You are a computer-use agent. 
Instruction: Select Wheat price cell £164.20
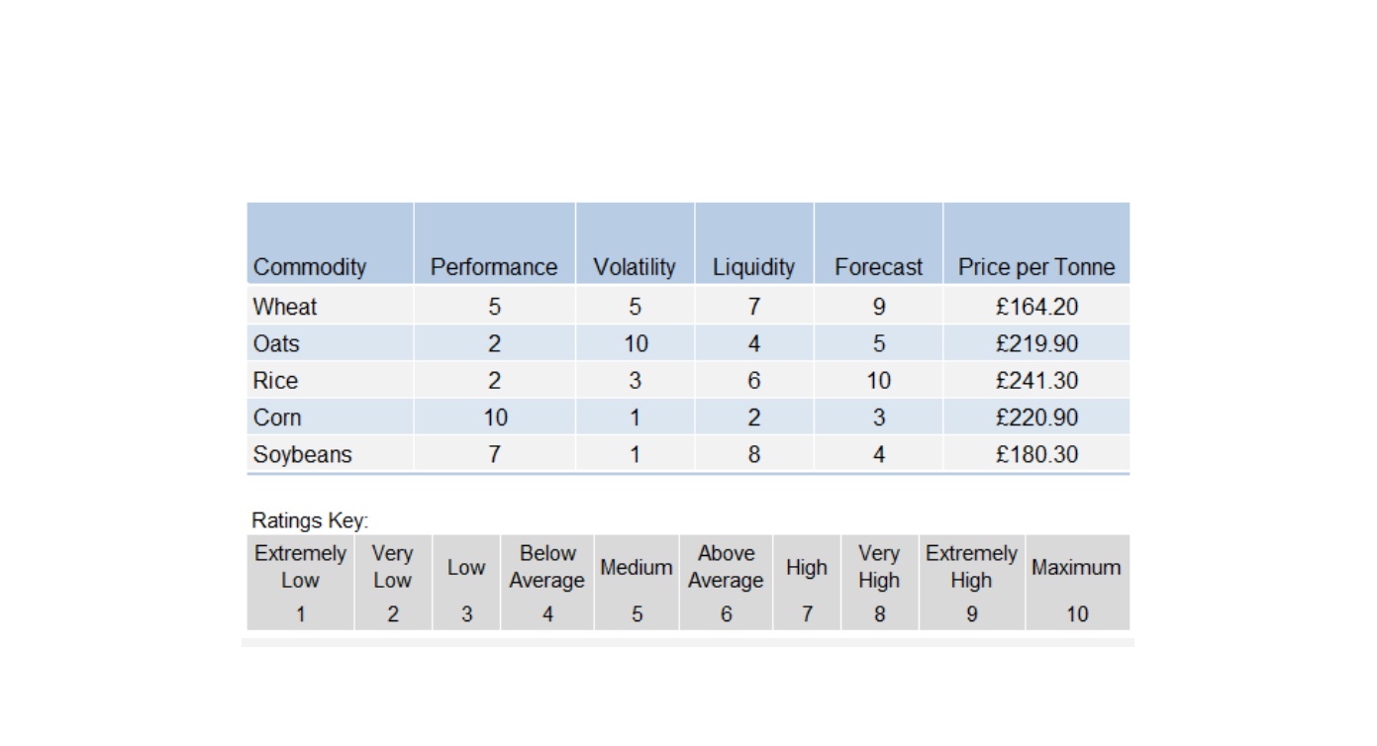click(1036, 307)
